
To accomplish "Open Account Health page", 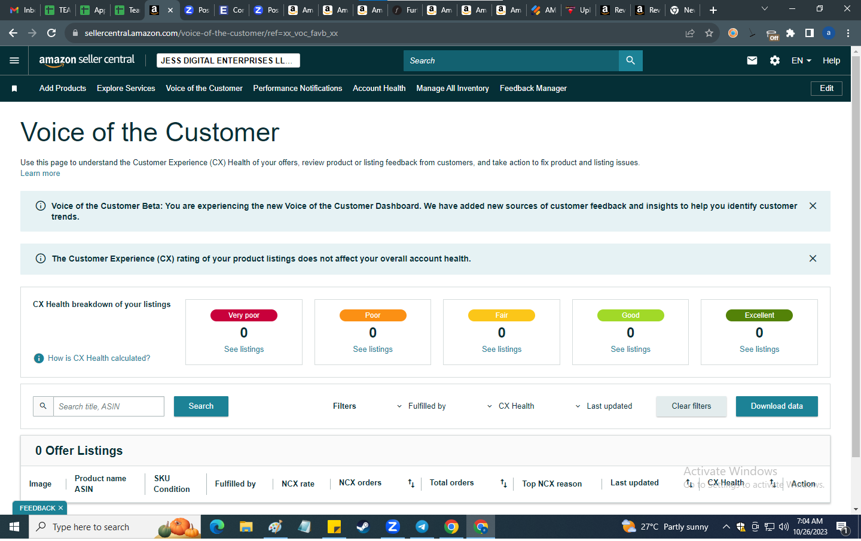I will [x=379, y=89].
